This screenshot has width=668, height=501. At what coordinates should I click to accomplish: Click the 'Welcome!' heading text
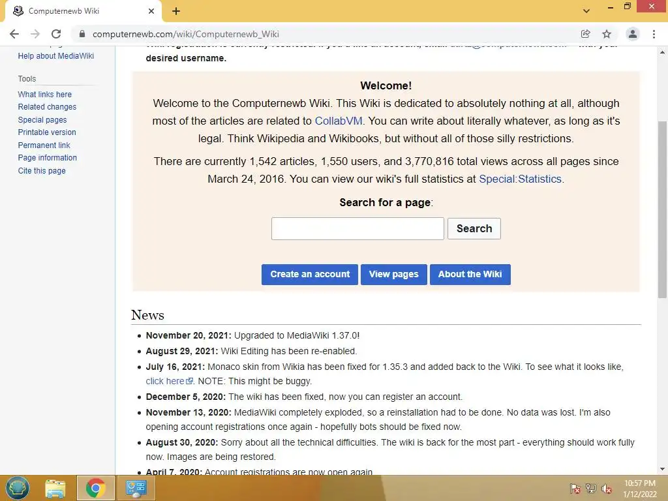[386, 85]
